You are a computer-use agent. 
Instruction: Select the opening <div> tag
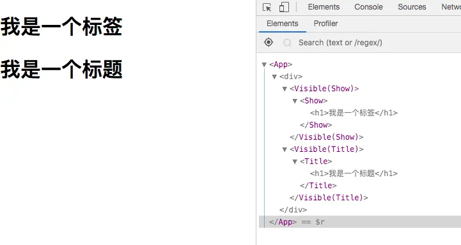[291, 77]
